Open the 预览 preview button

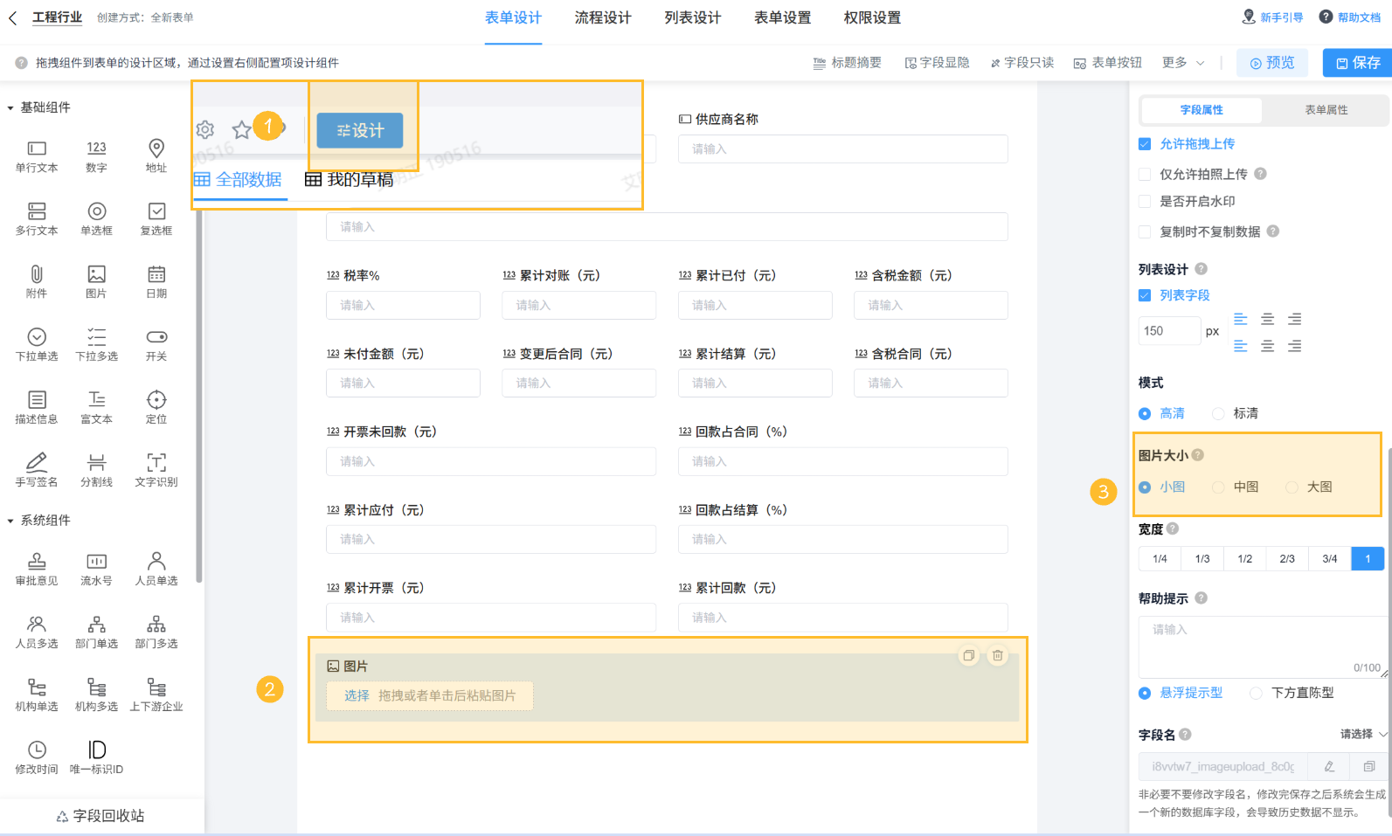point(1272,63)
